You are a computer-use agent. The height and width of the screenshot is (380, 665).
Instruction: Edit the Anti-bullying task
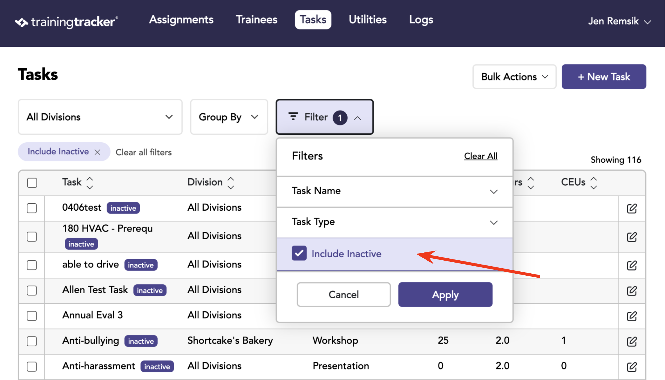click(x=632, y=341)
